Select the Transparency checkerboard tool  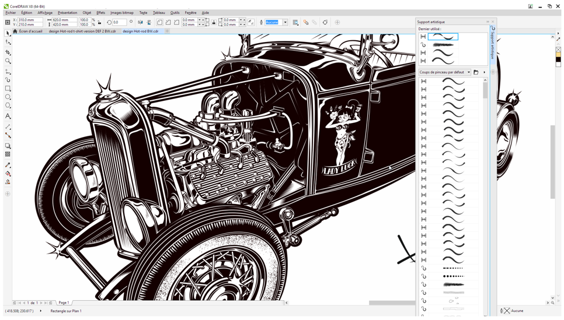tap(8, 154)
